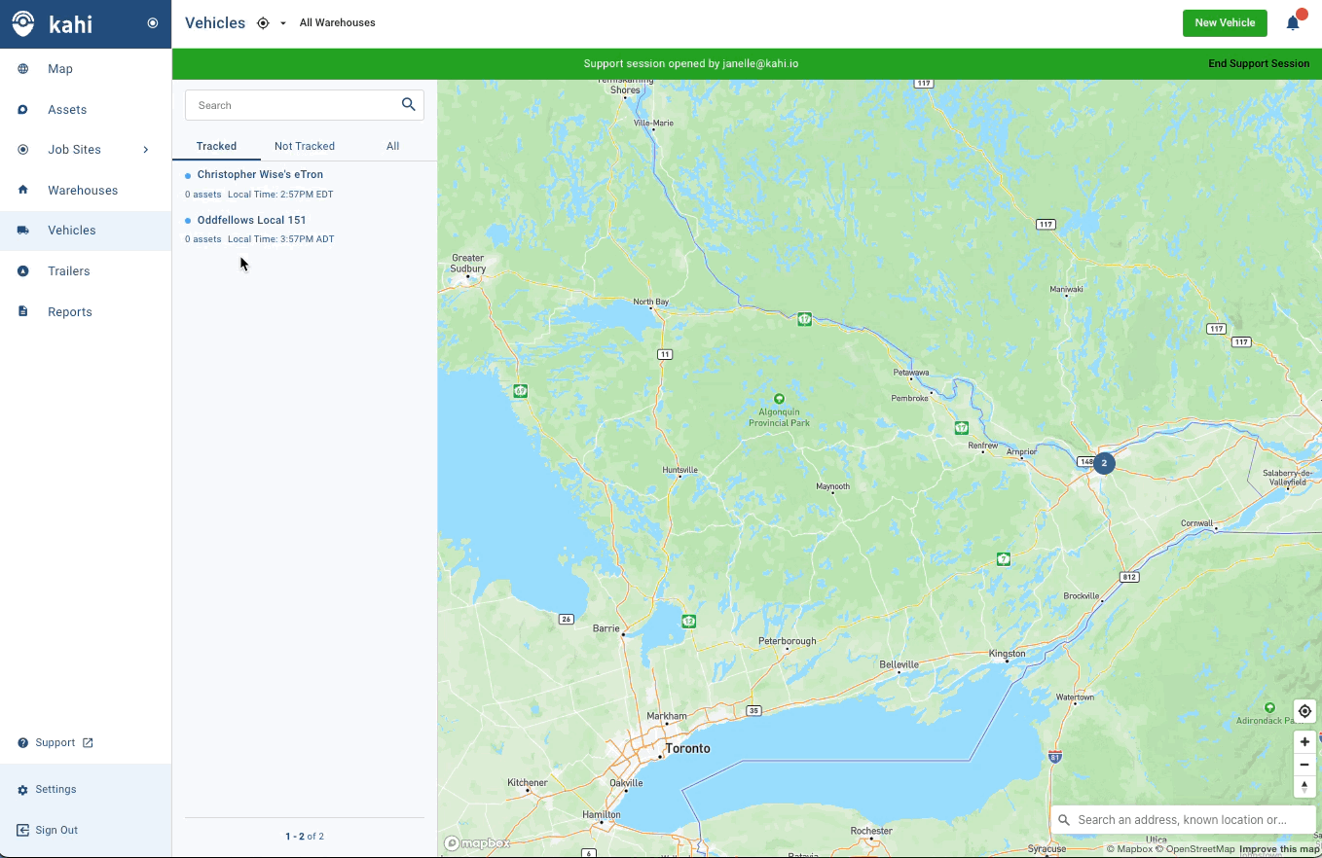Go to Assets in sidebar
The width and height of the screenshot is (1322, 858).
click(x=67, y=110)
